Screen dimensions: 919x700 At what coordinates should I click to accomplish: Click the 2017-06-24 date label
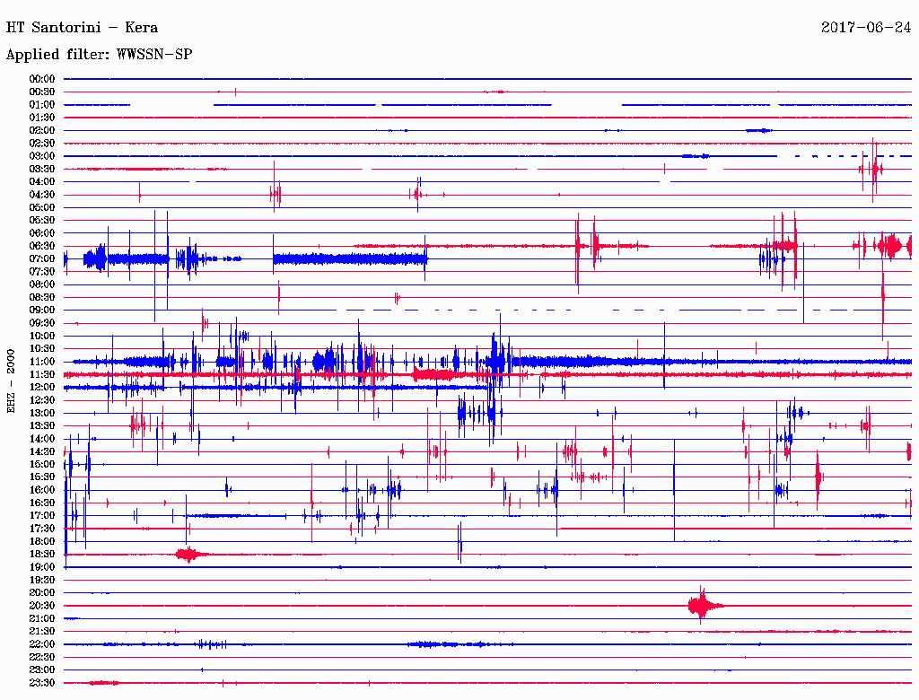coord(865,27)
